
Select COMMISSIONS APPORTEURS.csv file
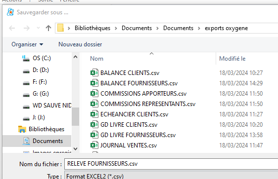[x=143, y=94]
